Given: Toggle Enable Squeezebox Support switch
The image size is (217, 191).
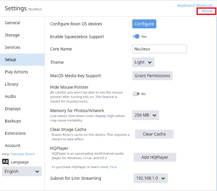Looking at the screenshot, I should [x=136, y=37].
